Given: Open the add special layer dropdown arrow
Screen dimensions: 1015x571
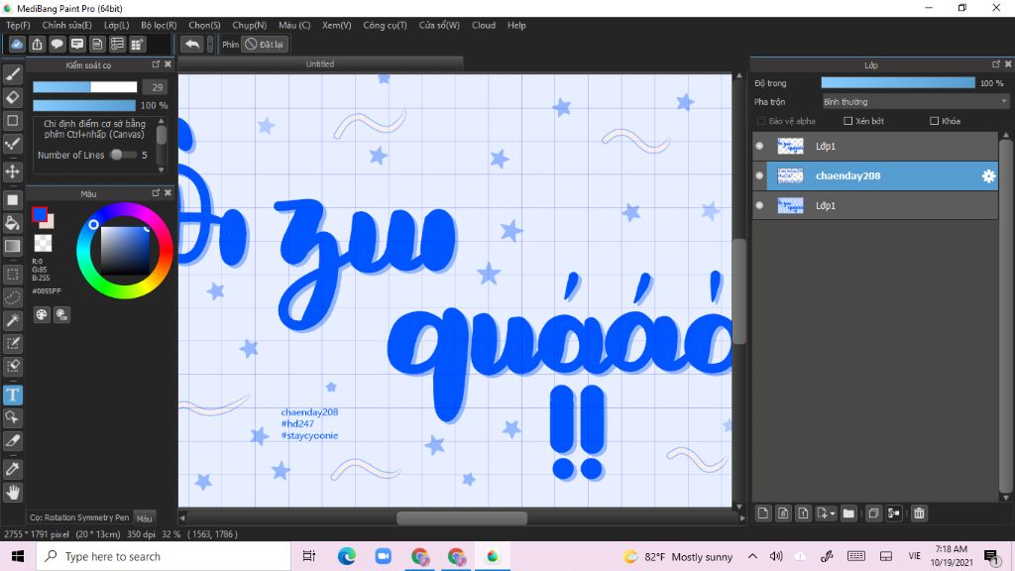Looking at the screenshot, I should (x=833, y=514).
